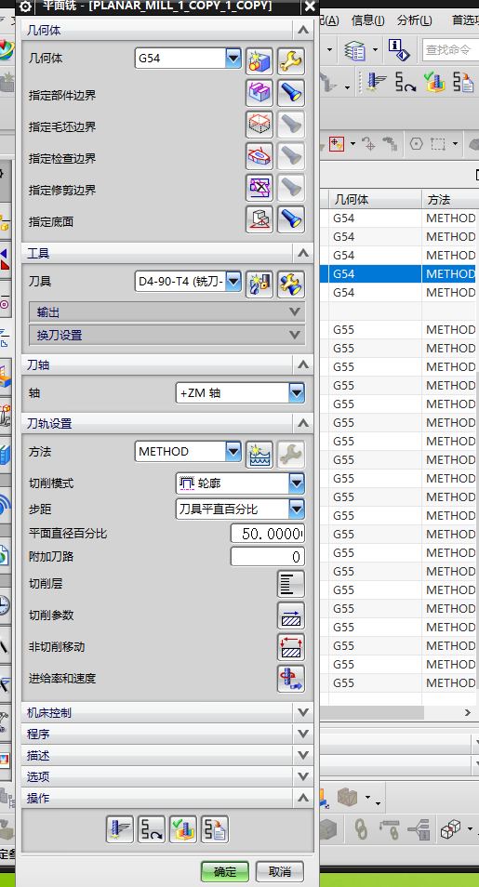The height and width of the screenshot is (887, 479).
Task: Collapse the 刀轴 section header
Action: [167, 364]
